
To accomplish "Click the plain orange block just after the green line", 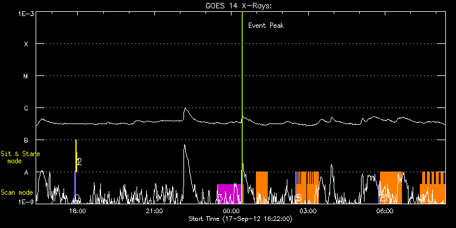I will pyautogui.click(x=262, y=187).
